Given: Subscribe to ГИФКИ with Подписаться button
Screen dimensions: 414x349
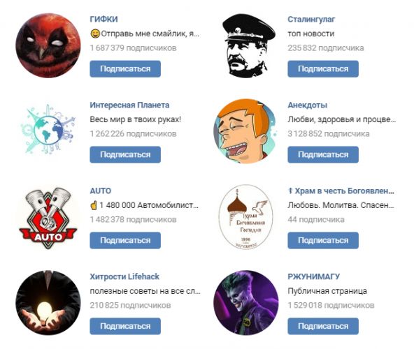Looking at the screenshot, I should (125, 69).
